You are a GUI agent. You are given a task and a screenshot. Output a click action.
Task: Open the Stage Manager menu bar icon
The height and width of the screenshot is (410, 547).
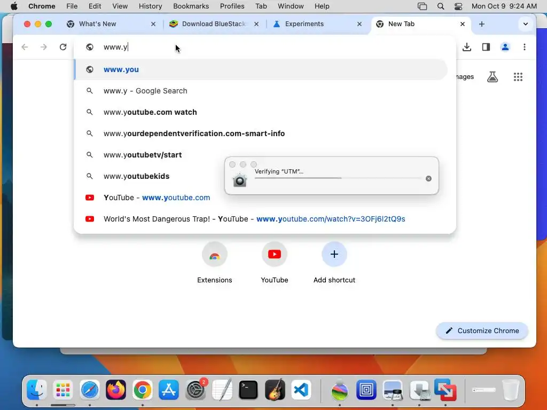pos(422,6)
